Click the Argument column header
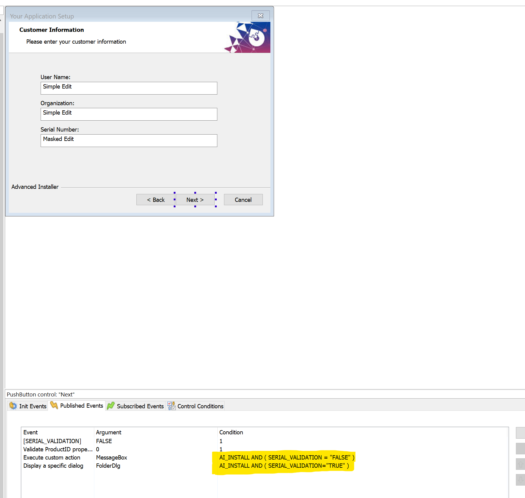 click(155, 433)
